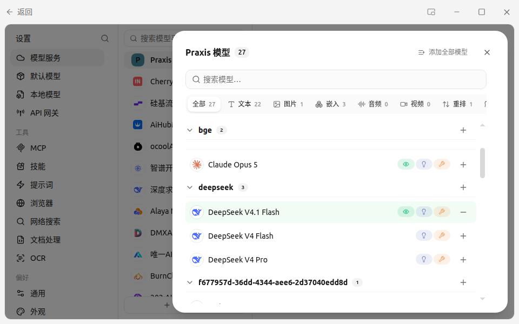Screen dimensions: 519x324
Task: Click DeepSeek V4 Pro wrench badge
Action: pyautogui.click(x=442, y=260)
